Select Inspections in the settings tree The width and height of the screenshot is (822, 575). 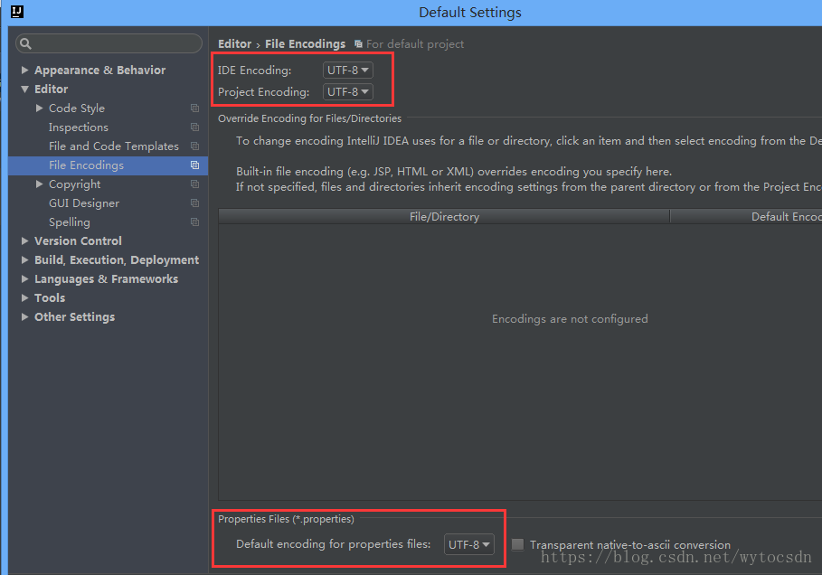[78, 127]
